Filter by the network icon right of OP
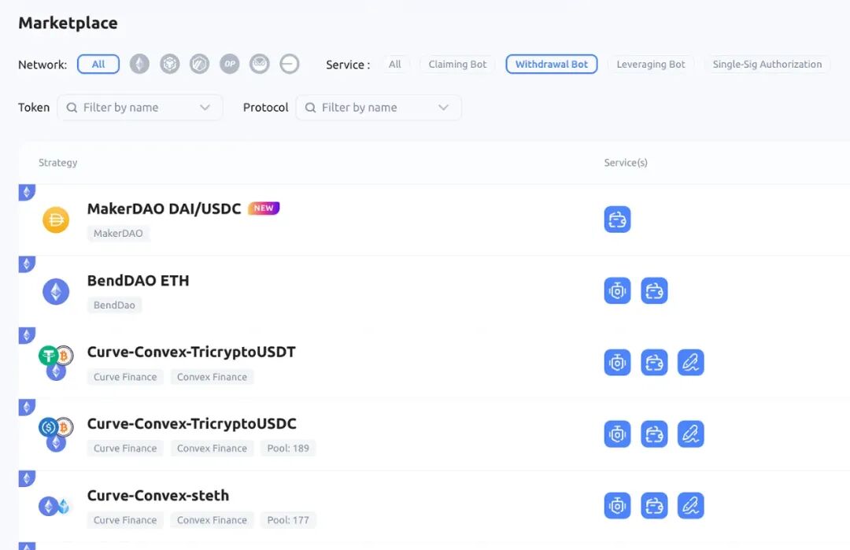850x550 pixels. pos(260,64)
